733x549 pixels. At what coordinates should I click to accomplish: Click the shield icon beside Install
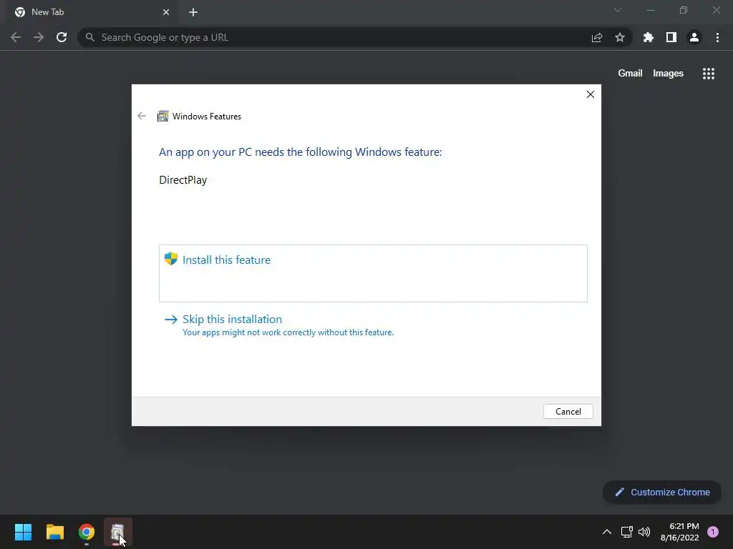(x=171, y=259)
